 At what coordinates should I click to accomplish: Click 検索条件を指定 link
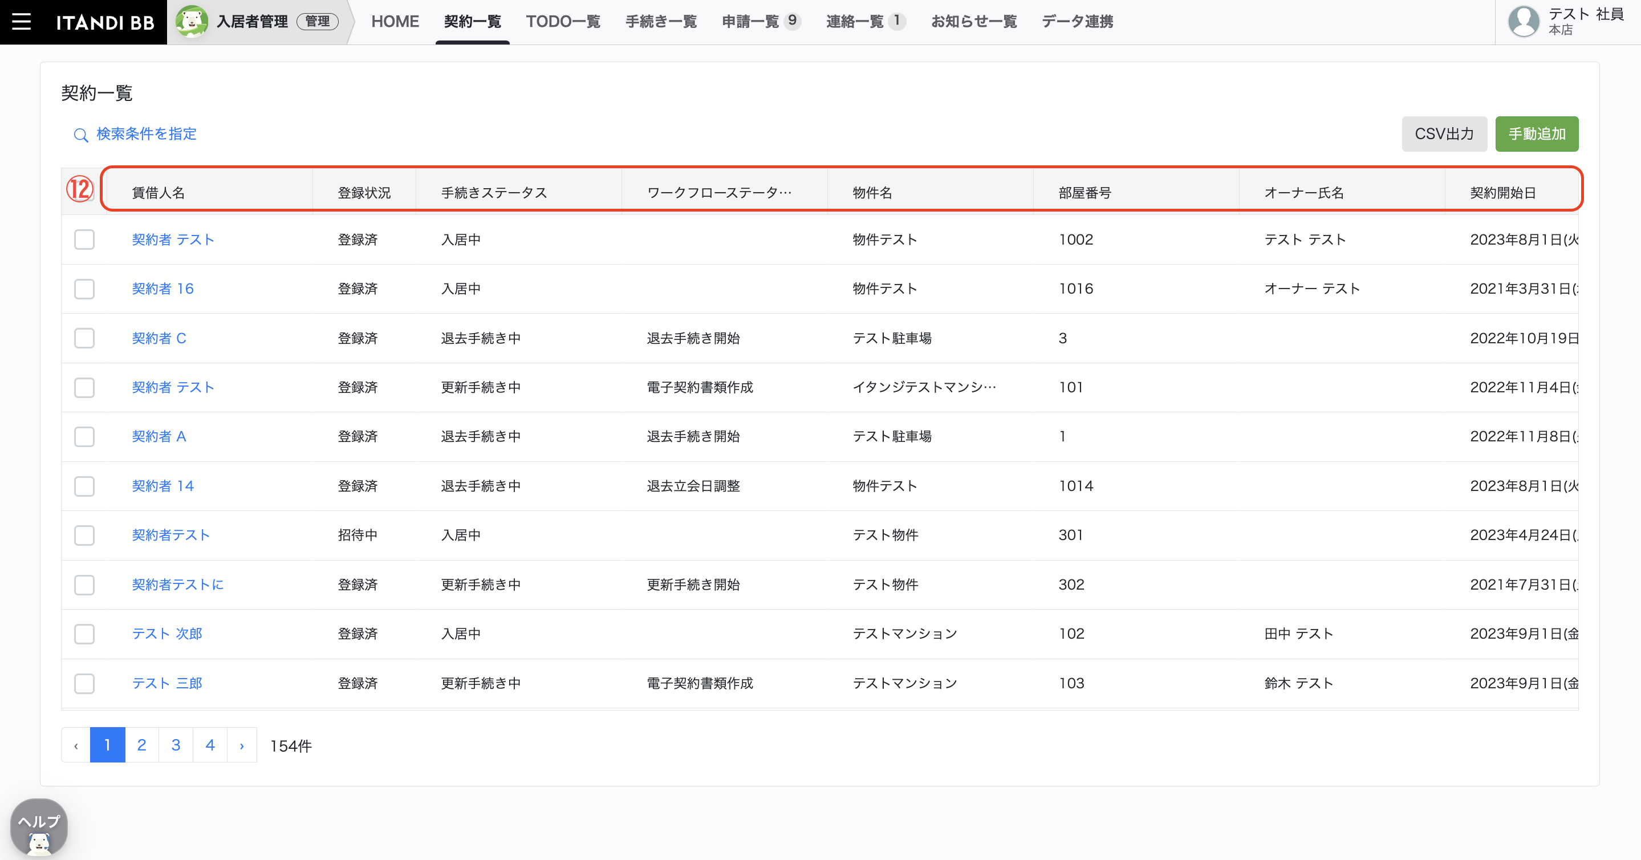(x=147, y=134)
